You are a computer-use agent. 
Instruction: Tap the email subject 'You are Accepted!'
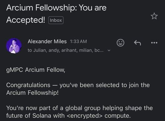point(56,14)
